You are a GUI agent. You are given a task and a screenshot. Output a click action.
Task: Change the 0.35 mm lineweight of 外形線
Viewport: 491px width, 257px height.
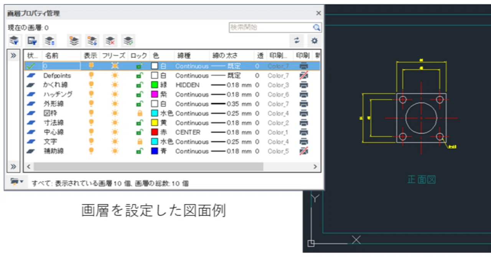(231, 104)
